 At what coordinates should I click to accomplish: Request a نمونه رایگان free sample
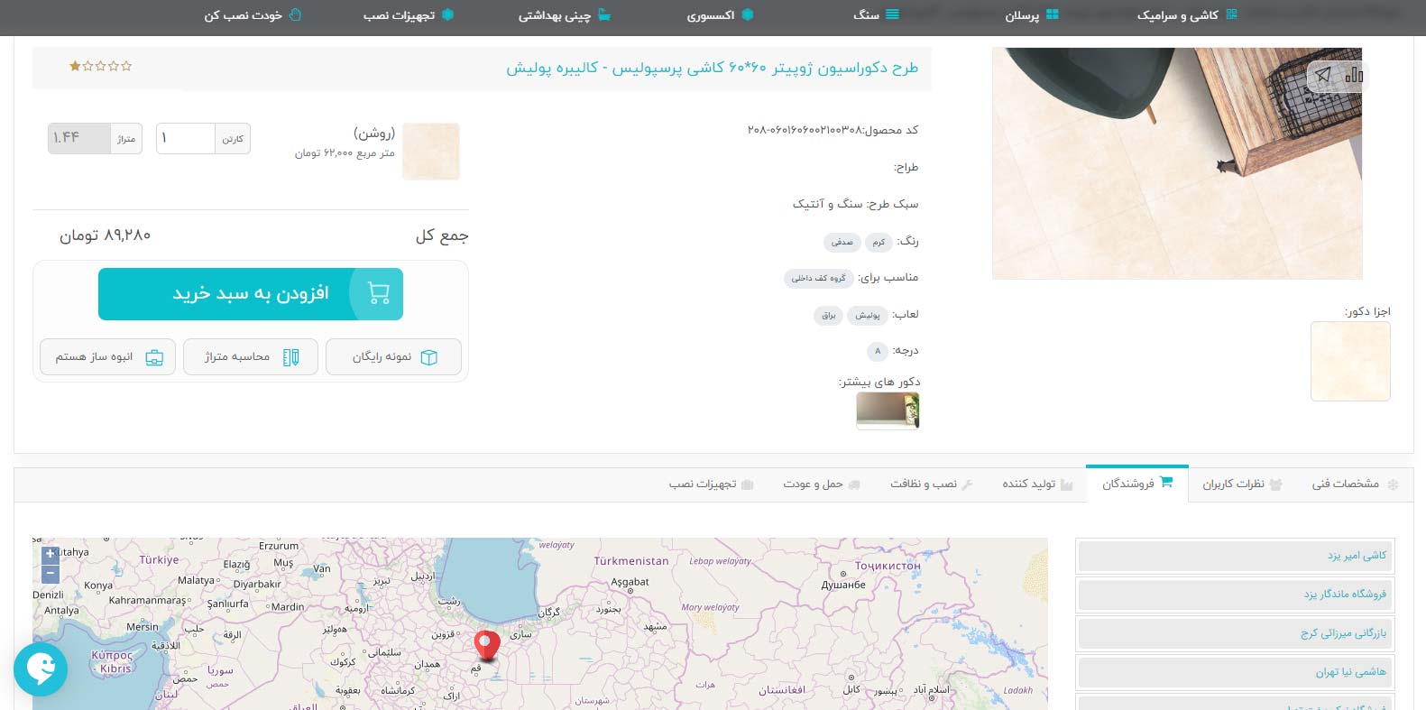click(x=393, y=357)
